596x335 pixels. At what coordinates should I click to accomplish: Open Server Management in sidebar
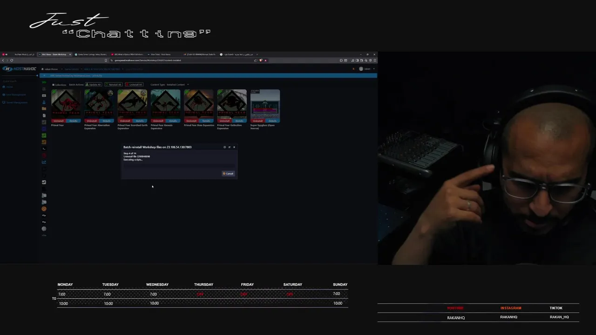click(x=15, y=102)
